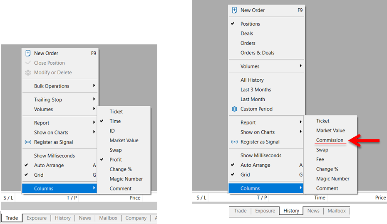This screenshot has width=387, height=224.
Task: Switch to the Exposure tab in the left panel
Action: (x=37, y=218)
